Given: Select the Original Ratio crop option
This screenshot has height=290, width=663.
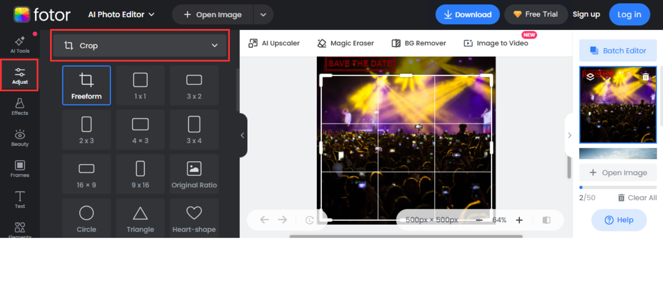Looking at the screenshot, I should 194,174.
